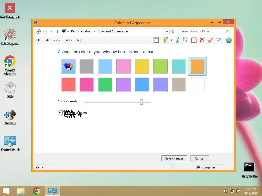Expand the address bar history dropdown
262x196 pixels.
(x=167, y=31)
